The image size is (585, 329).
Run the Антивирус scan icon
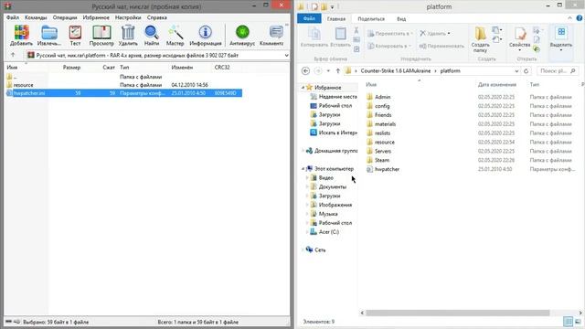(x=242, y=36)
